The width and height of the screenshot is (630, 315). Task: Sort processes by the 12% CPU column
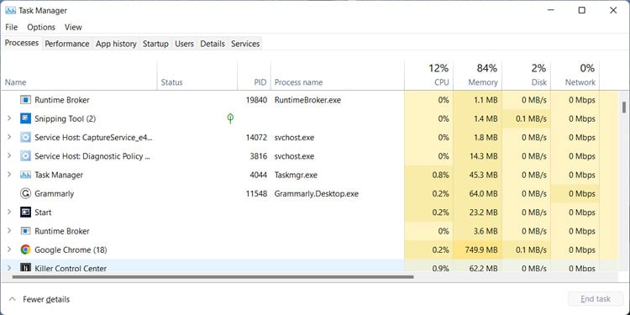428,75
